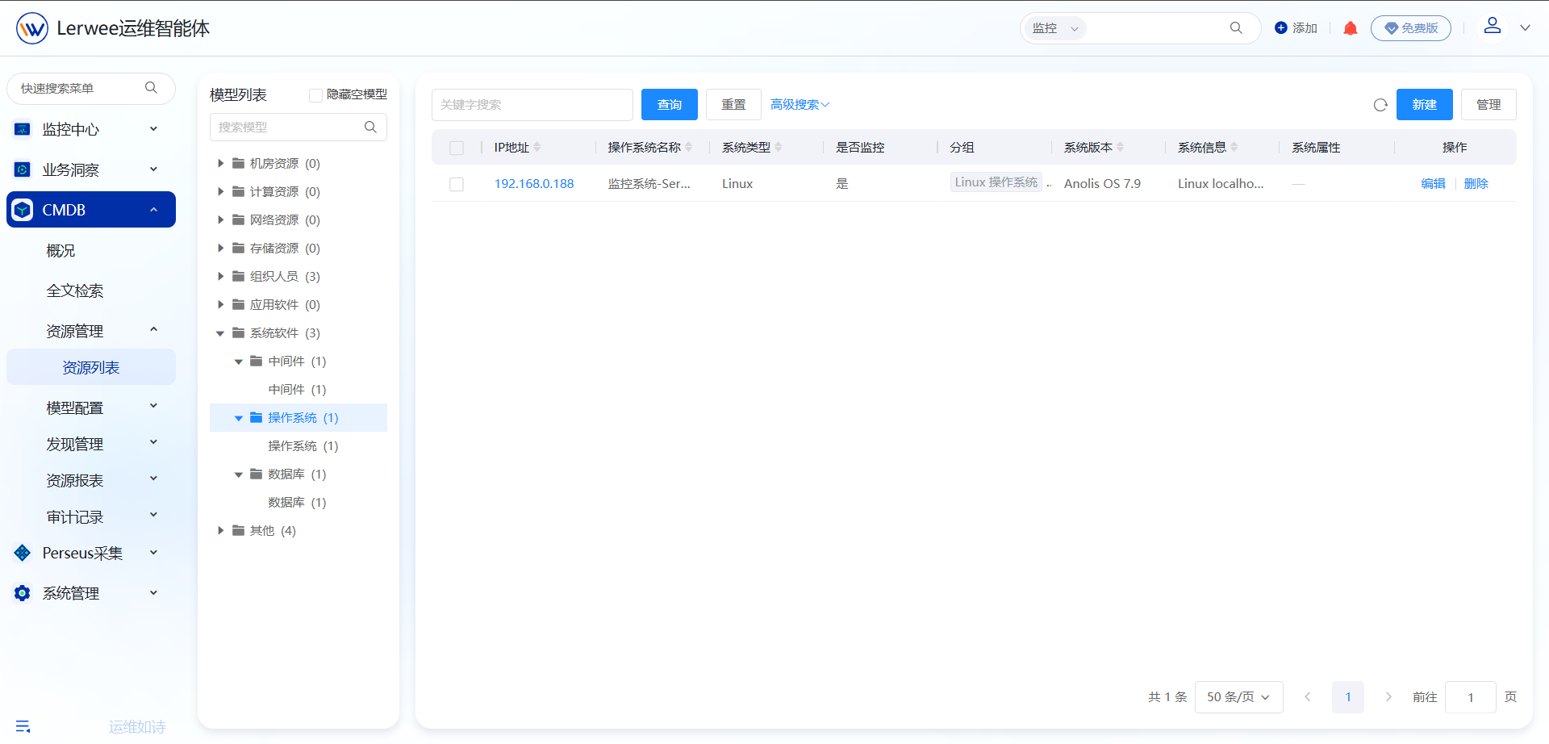Viewport: 1549px width, 744px height.
Task: Collapse sidebar with bottom menu icon
Action: [23, 726]
